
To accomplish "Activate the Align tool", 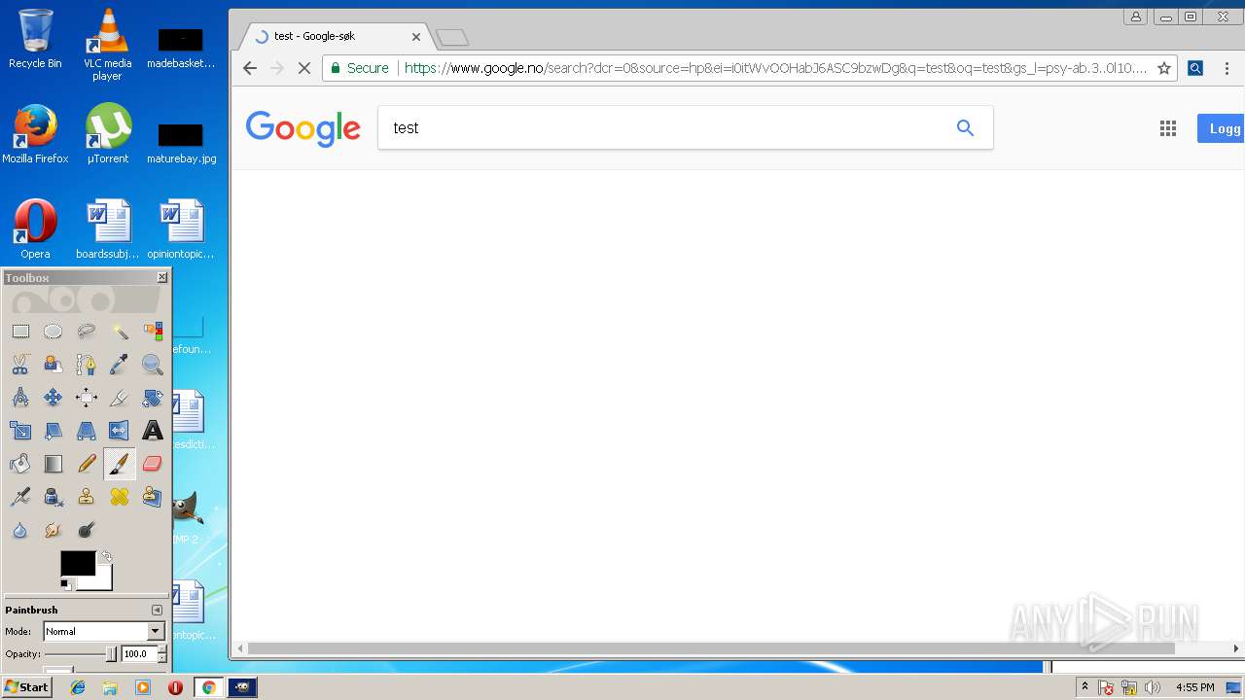I will click(x=87, y=398).
